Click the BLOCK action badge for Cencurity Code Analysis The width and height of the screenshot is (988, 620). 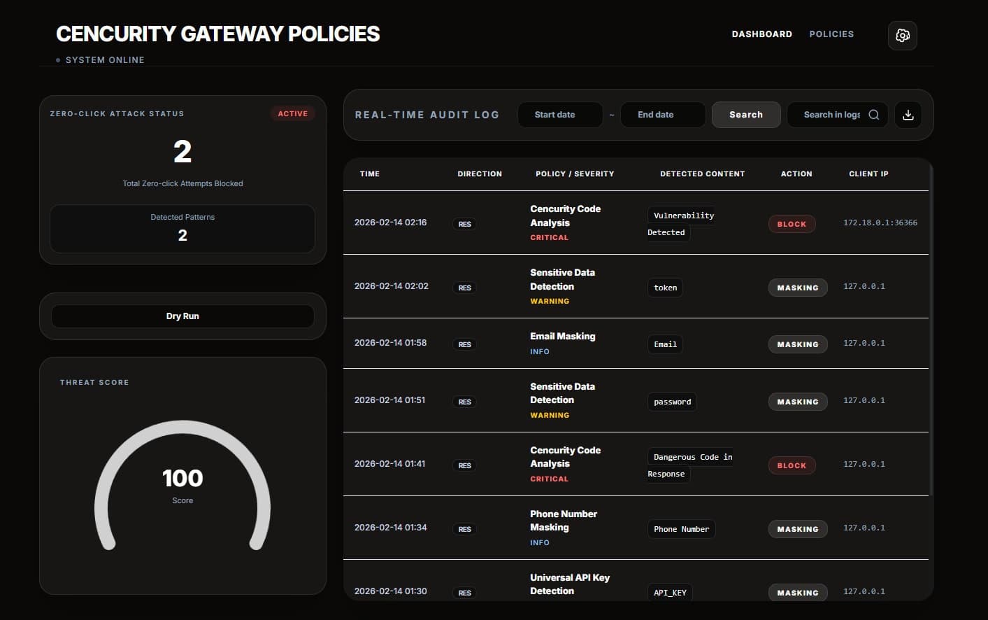792,224
